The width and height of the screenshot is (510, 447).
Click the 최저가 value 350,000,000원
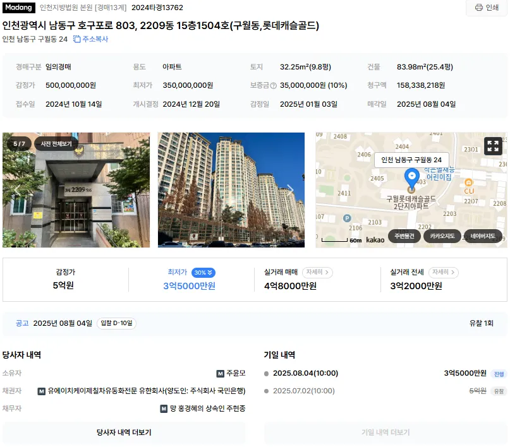pyautogui.click(x=188, y=85)
